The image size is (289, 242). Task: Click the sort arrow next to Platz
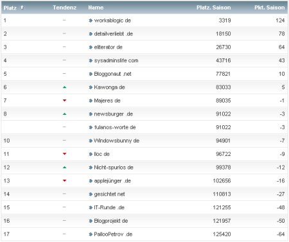pyautogui.click(x=22, y=8)
